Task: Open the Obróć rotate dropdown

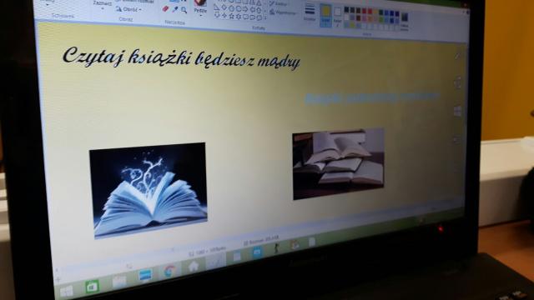Action: tap(128, 9)
